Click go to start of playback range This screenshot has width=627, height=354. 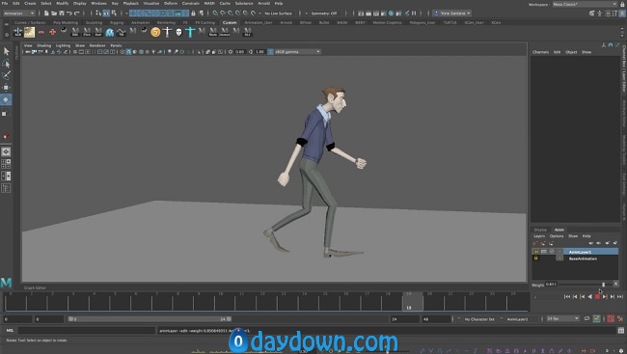coord(567,296)
